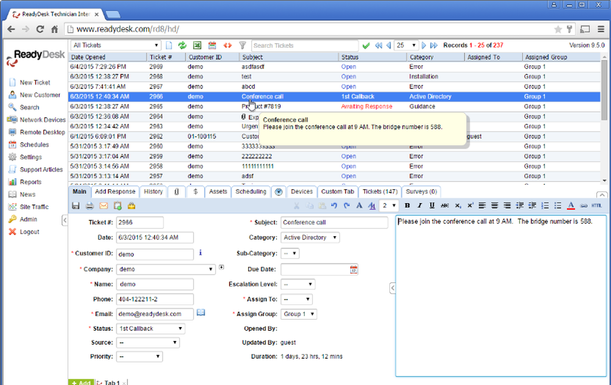
Task: Export tickets to Excel icon
Action: tap(197, 46)
